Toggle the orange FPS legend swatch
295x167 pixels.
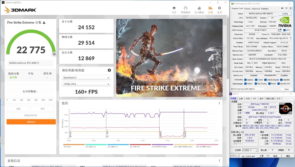pos(74,145)
